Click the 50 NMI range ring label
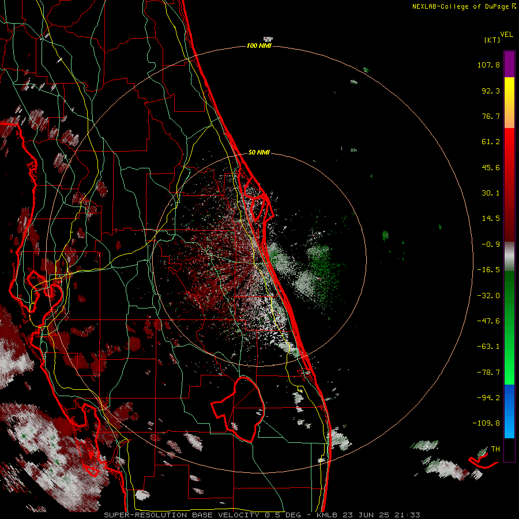 259,153
